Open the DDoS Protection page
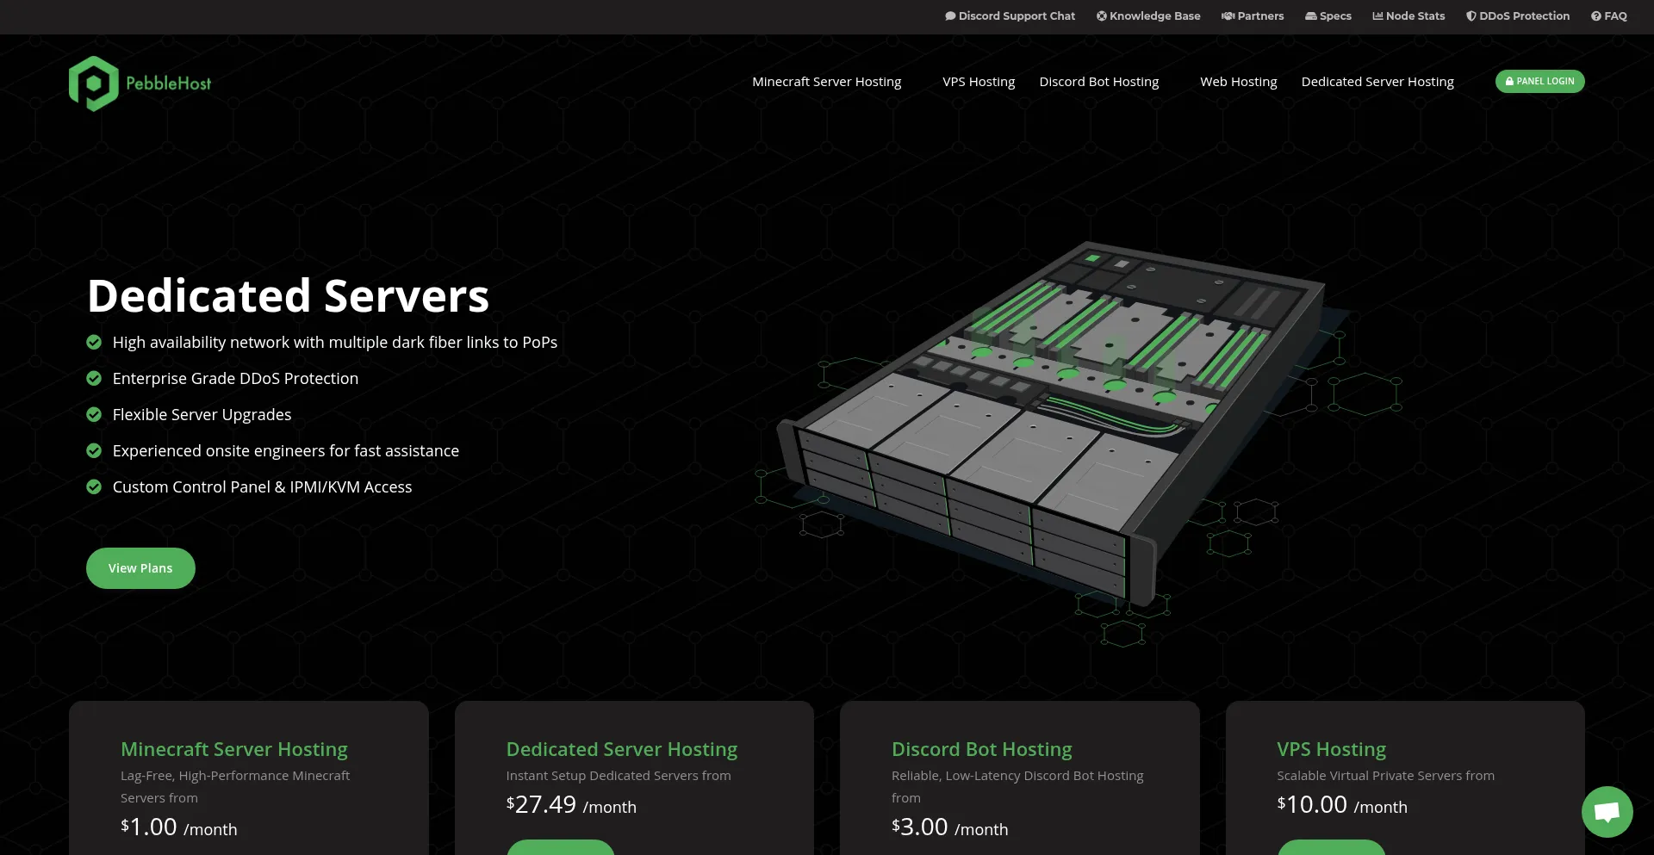 [1518, 16]
